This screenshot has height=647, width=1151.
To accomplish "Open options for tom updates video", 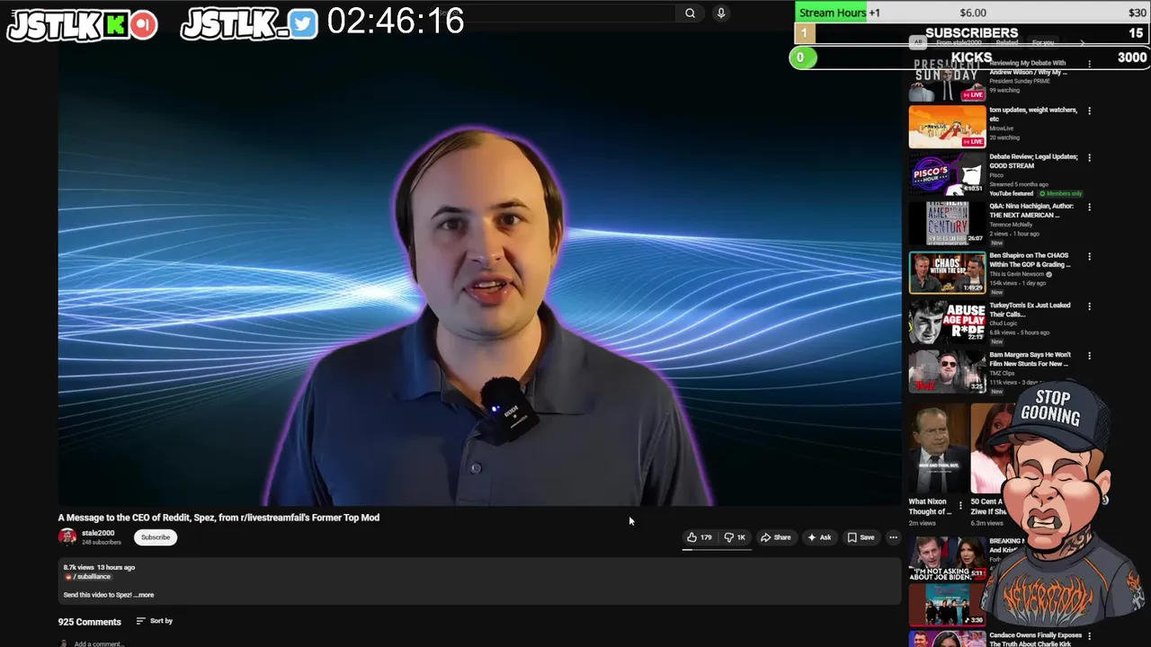I will tap(1089, 111).
